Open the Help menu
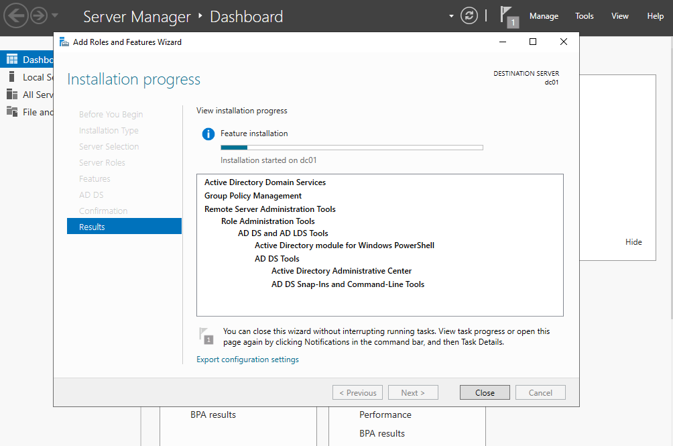673x446 pixels. click(x=656, y=16)
